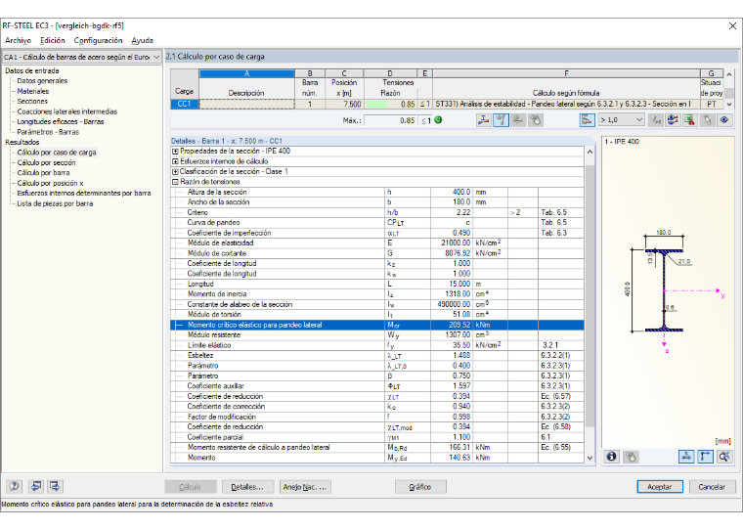Select Materiales in the navigator

[x=33, y=92]
